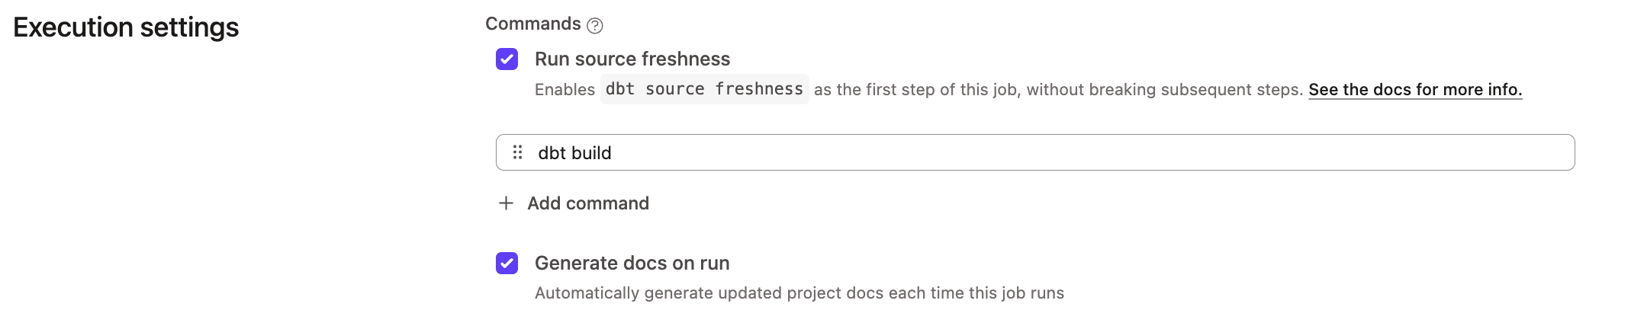
Task: Click the word 'freshness' in the code snippet
Action: coord(759,89)
